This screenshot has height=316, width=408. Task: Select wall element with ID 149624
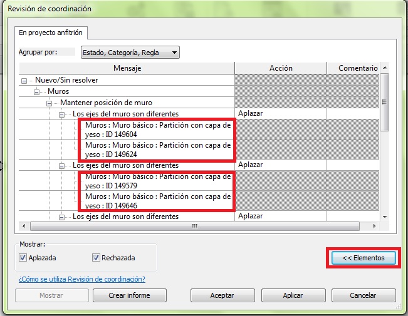point(157,149)
